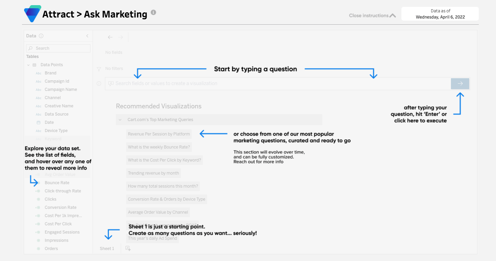Run the Revenue Per Session by Platform query
Image resolution: width=496 pixels, height=261 pixels.
tap(159, 134)
